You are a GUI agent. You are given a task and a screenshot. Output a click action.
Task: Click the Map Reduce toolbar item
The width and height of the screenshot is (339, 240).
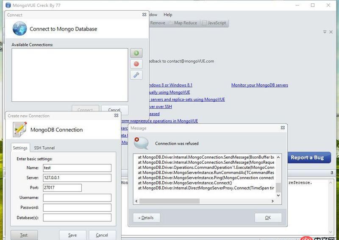tap(183, 23)
